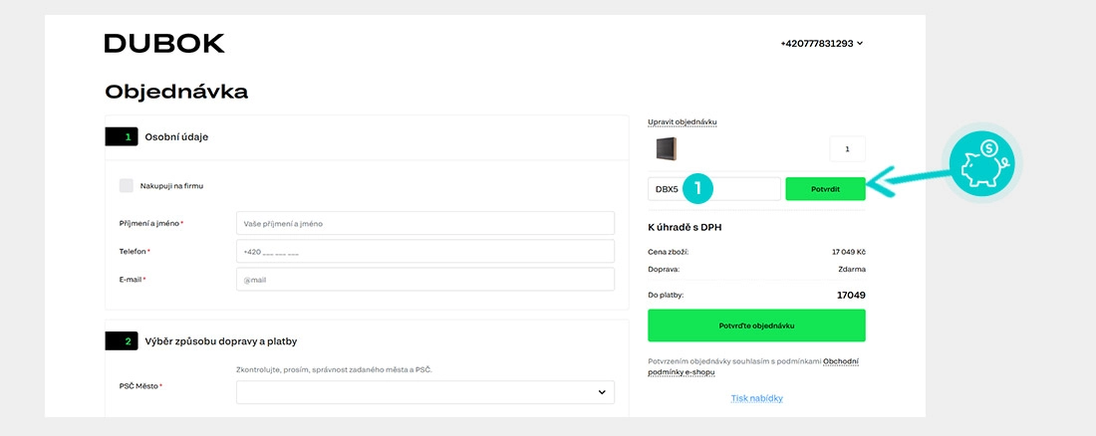The image size is (1096, 436).
Task: Focus the Příjmení a jméno input field
Action: pos(425,224)
